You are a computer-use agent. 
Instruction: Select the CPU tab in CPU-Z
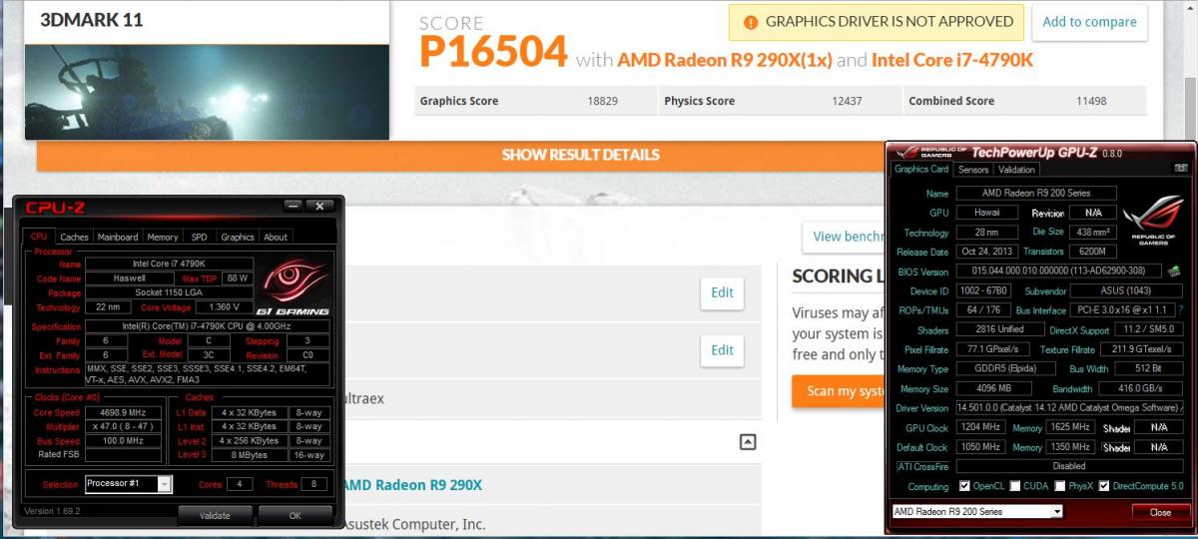click(39, 237)
